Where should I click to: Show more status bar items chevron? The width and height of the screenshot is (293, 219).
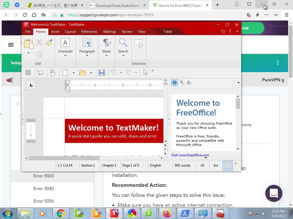pos(236,163)
